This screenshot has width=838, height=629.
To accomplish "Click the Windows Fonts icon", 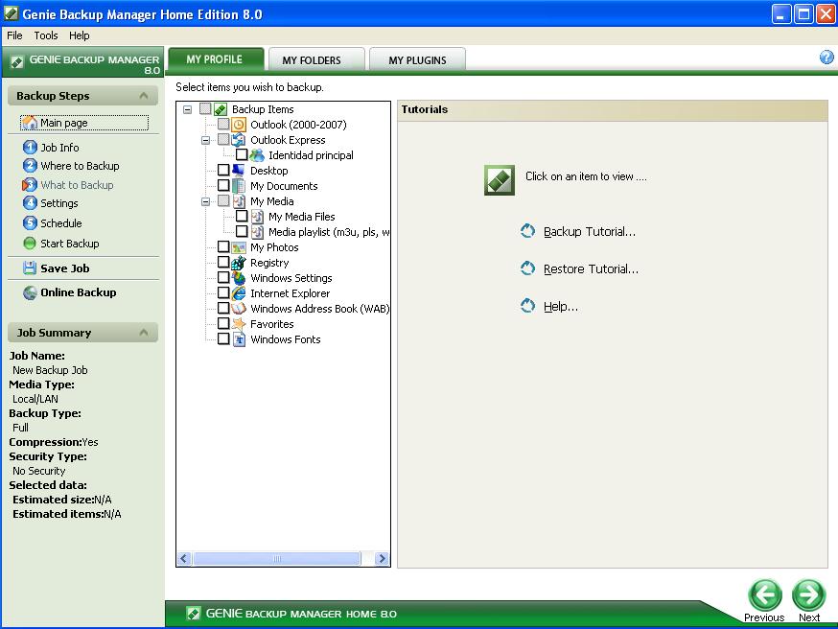I will (239, 339).
